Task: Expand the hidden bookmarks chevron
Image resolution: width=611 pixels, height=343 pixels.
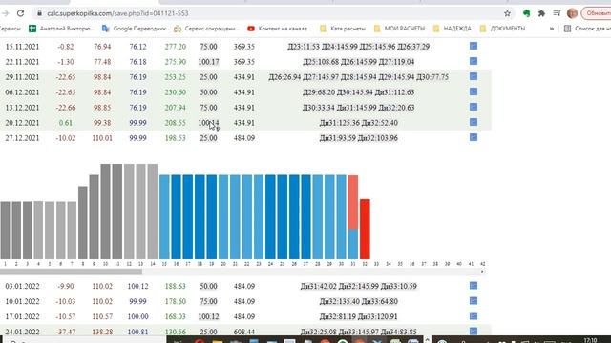Action: click(x=552, y=29)
